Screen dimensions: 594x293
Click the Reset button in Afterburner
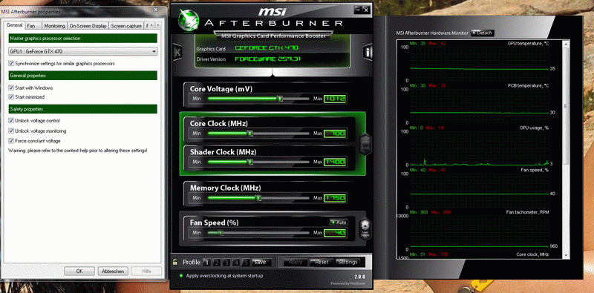(322, 262)
